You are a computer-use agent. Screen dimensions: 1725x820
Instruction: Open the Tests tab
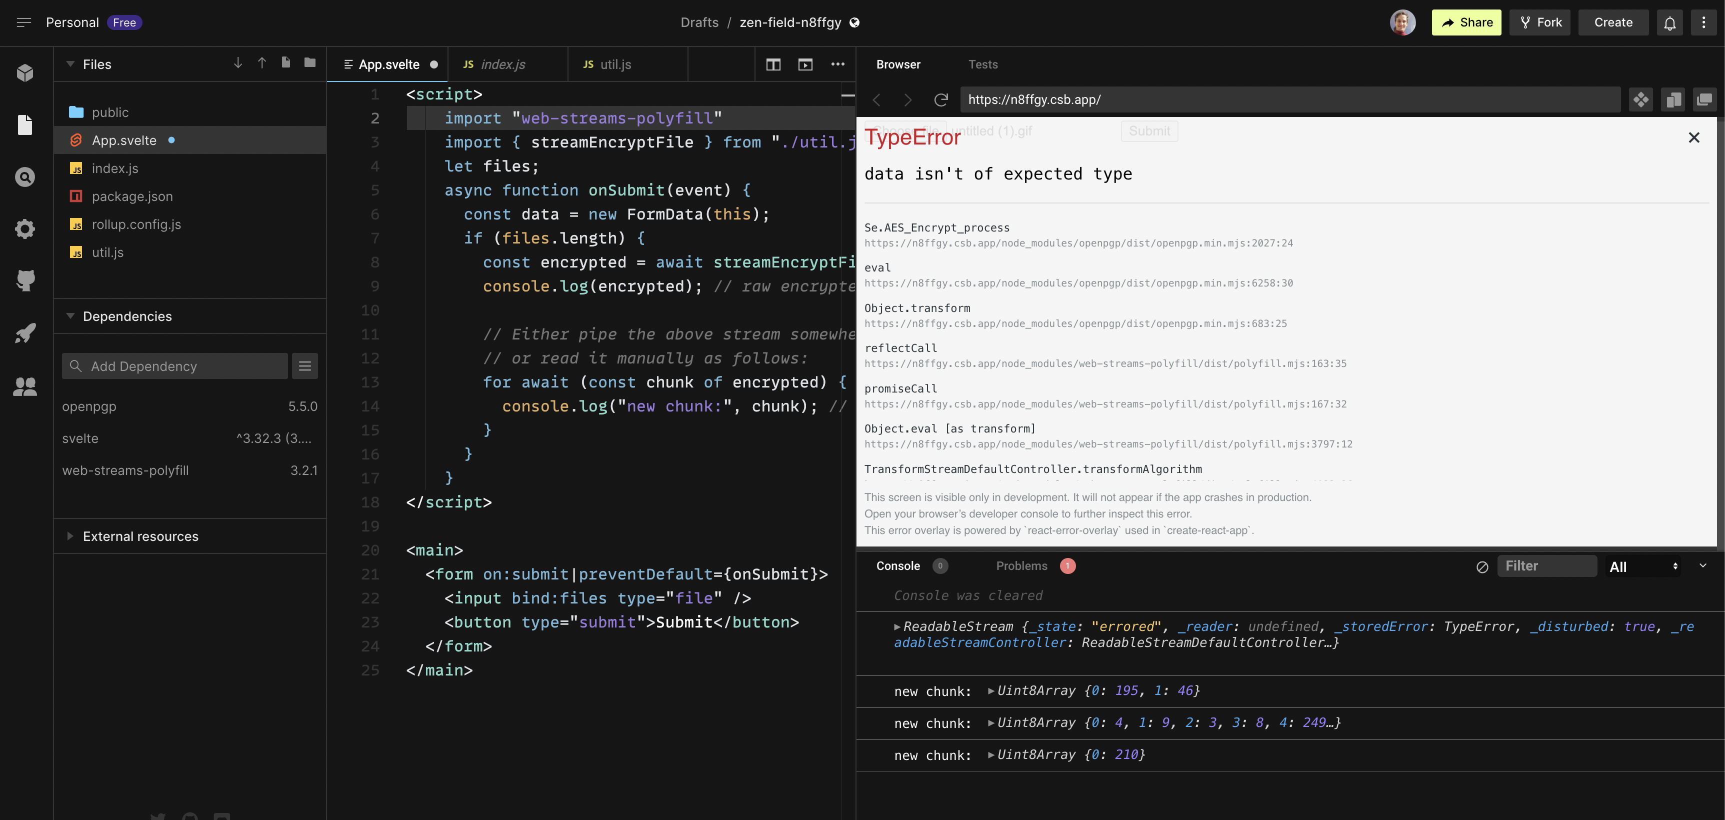(x=982, y=64)
